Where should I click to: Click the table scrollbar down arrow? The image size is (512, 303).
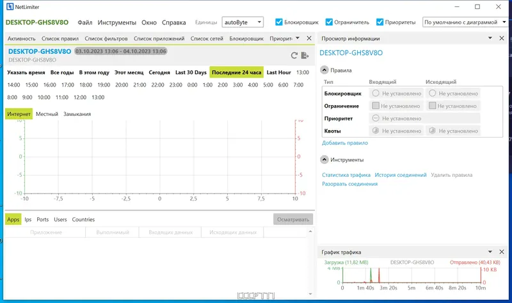[x=310, y=294]
